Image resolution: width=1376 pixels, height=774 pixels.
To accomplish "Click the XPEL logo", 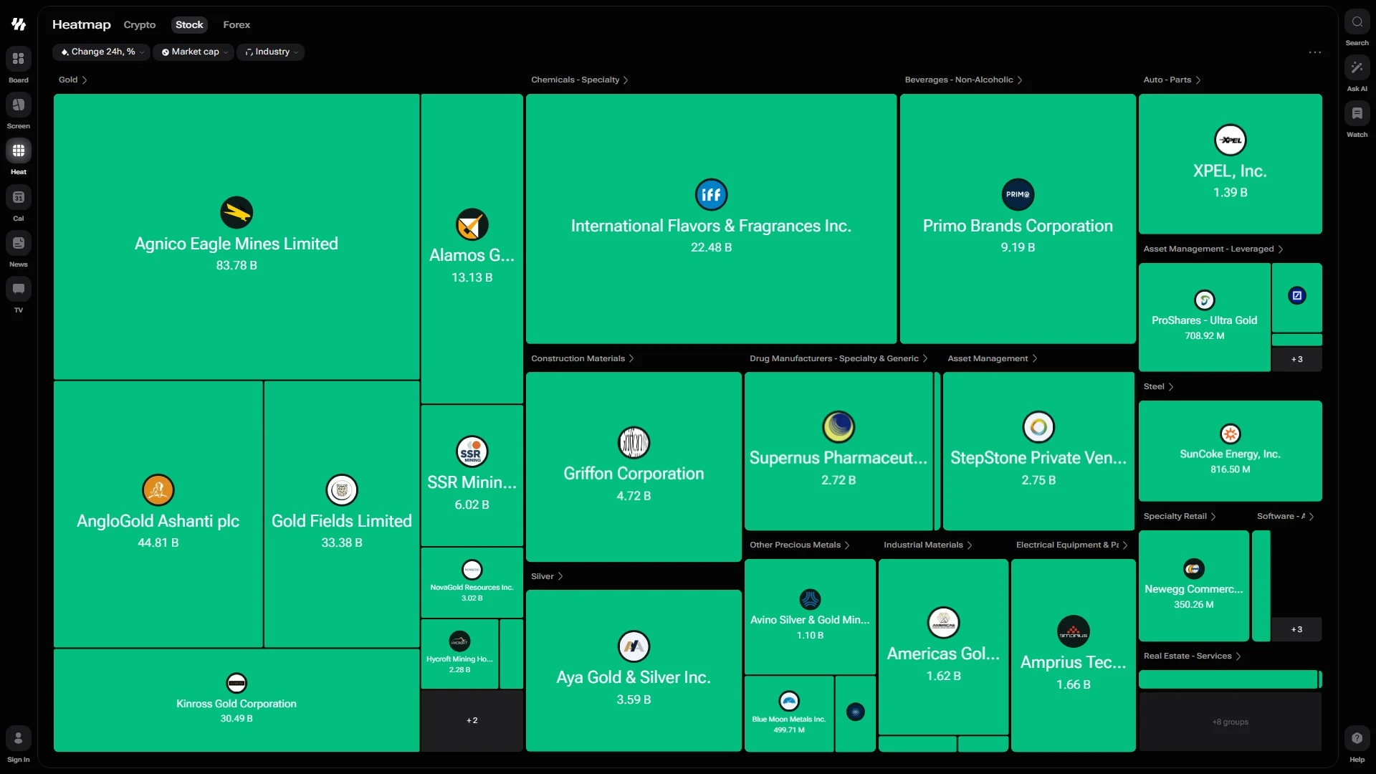I will tap(1231, 140).
